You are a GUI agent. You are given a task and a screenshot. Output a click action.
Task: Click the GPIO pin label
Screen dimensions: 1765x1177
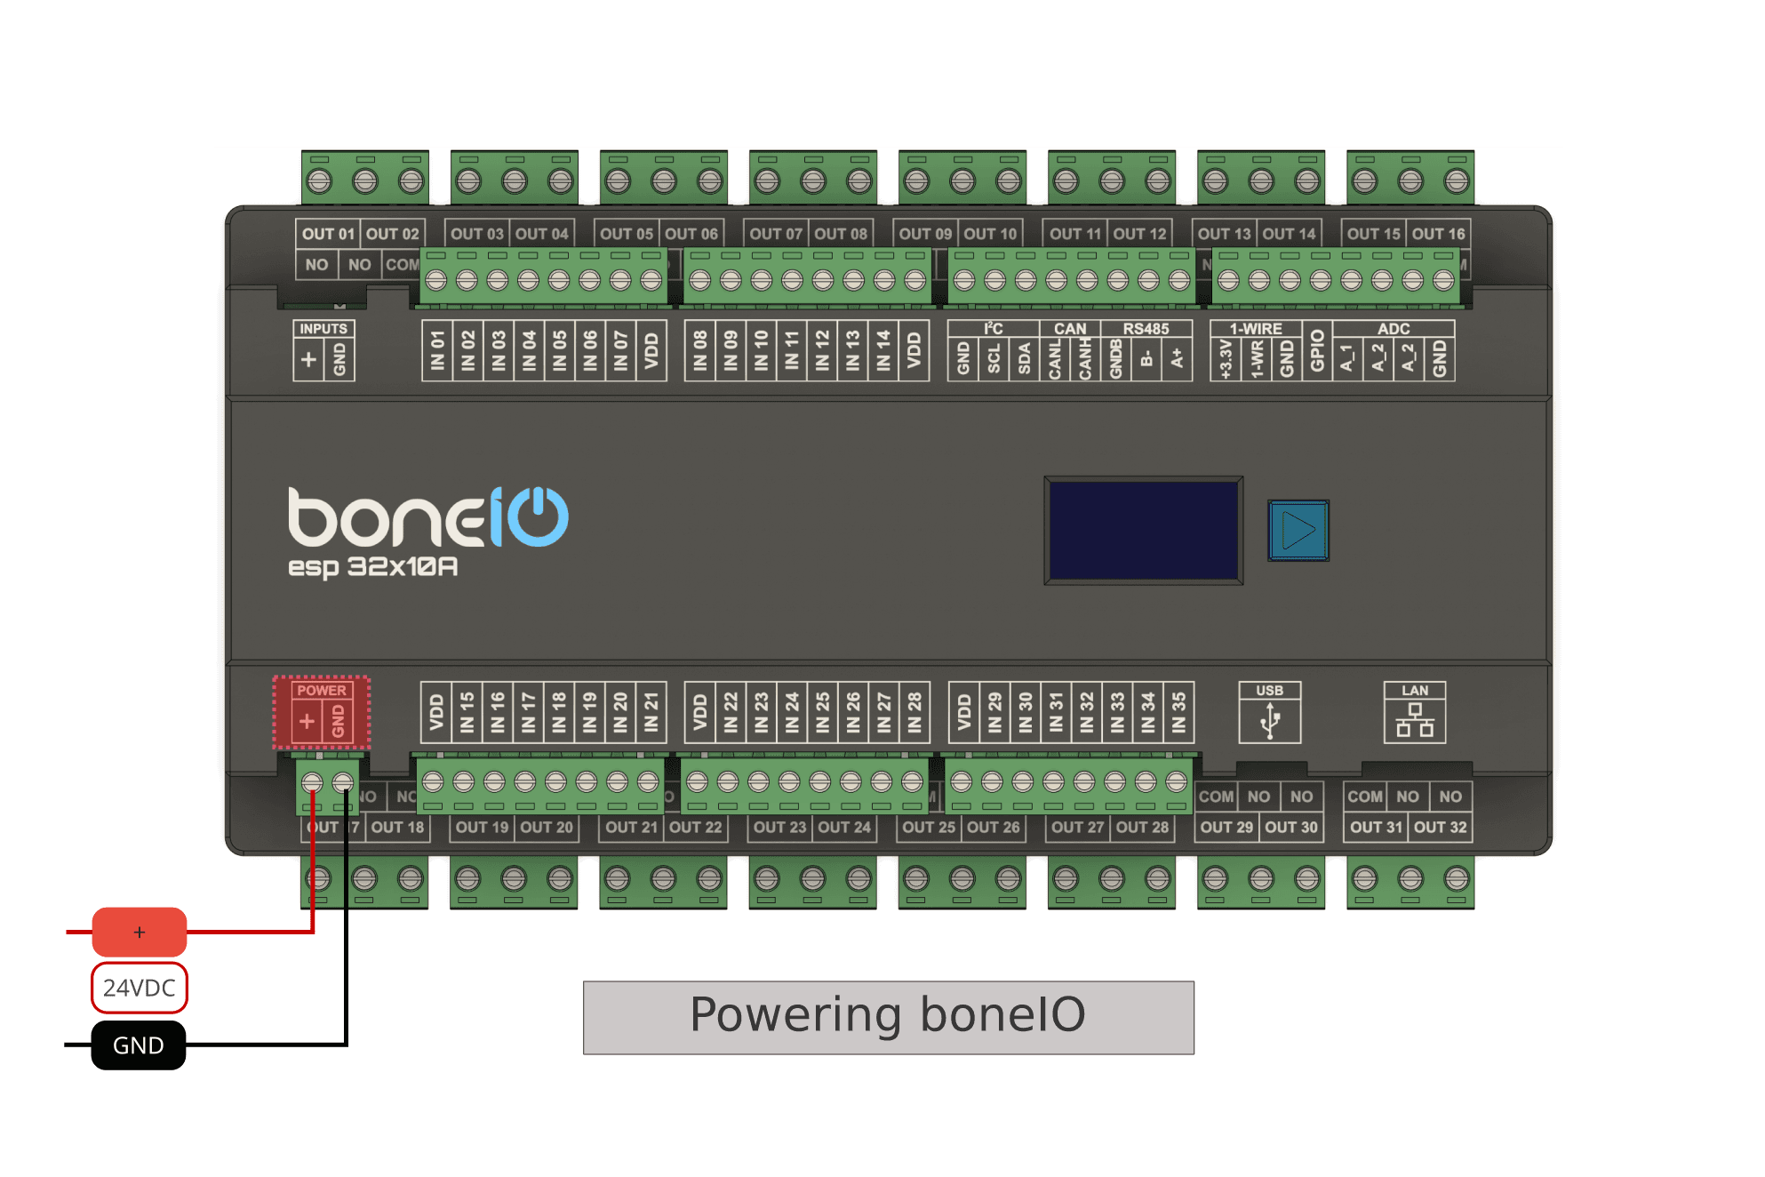click(x=1317, y=350)
